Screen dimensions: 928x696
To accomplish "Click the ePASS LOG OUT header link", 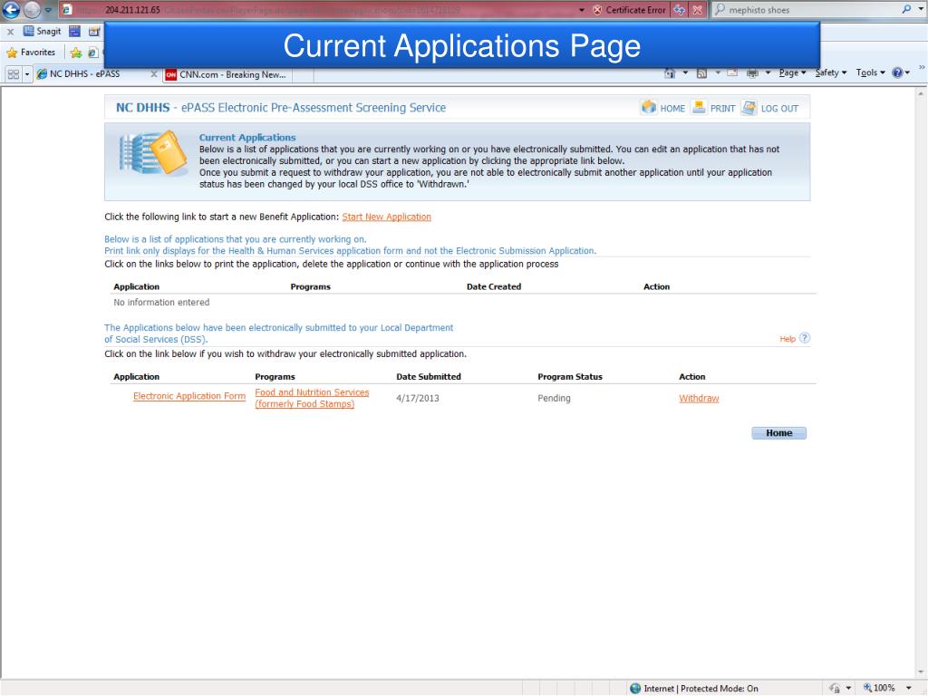I will point(770,108).
